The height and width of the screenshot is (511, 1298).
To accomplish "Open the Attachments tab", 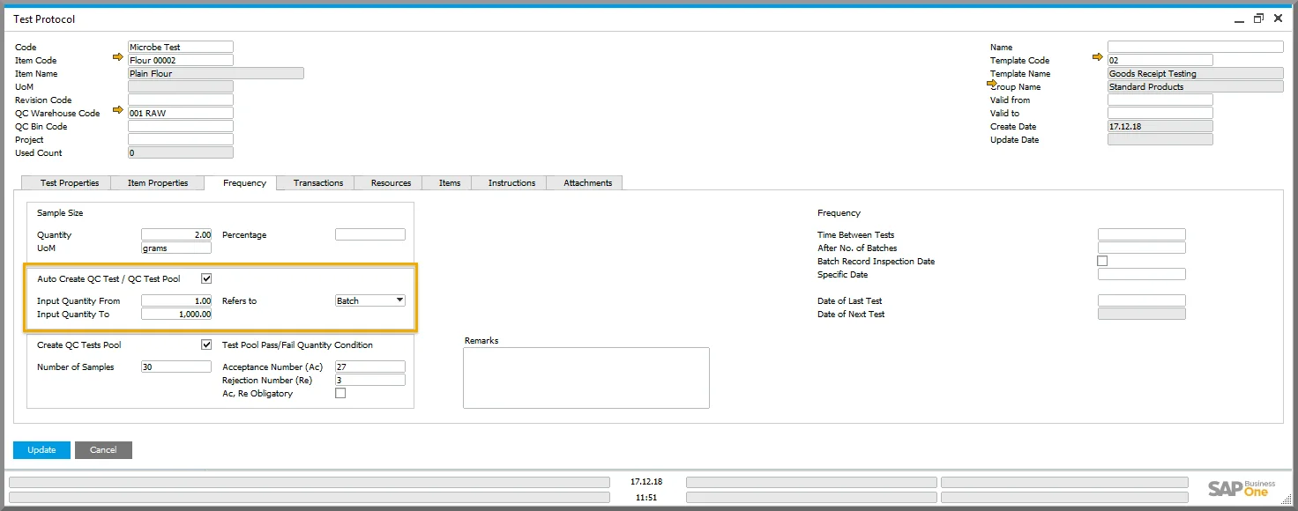I will (586, 182).
